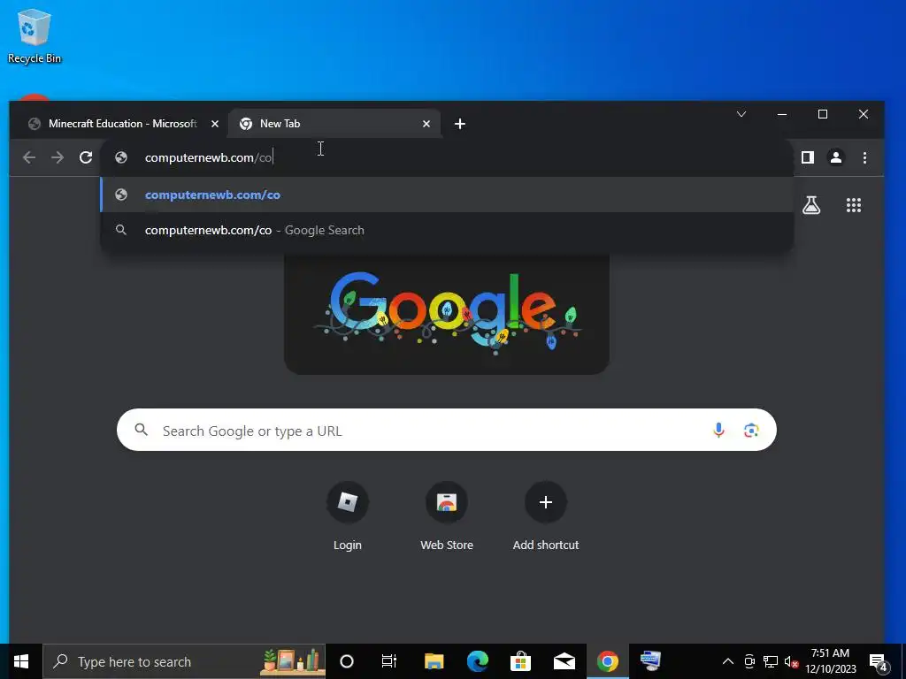Choose the computernewb.com/co Google Search suggestion
Image resolution: width=906 pixels, height=679 pixels.
[x=447, y=230]
